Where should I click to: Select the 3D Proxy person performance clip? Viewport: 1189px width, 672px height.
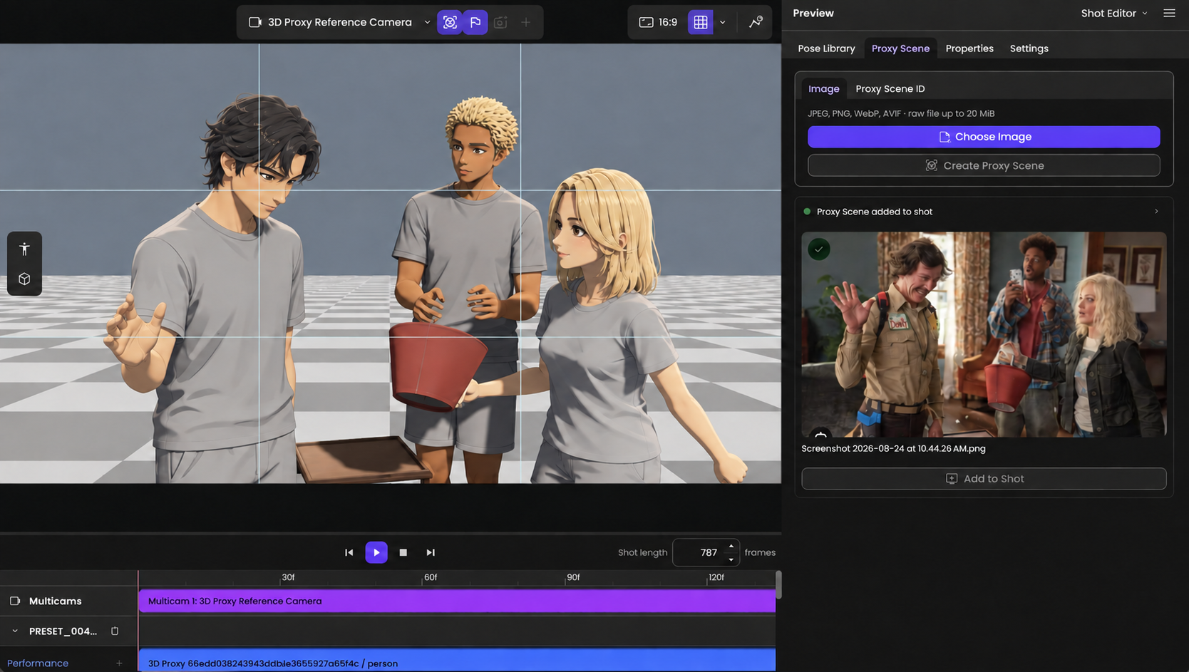(x=457, y=662)
